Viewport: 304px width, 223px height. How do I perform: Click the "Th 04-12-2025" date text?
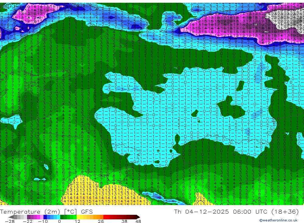pyautogui.click(x=202, y=211)
